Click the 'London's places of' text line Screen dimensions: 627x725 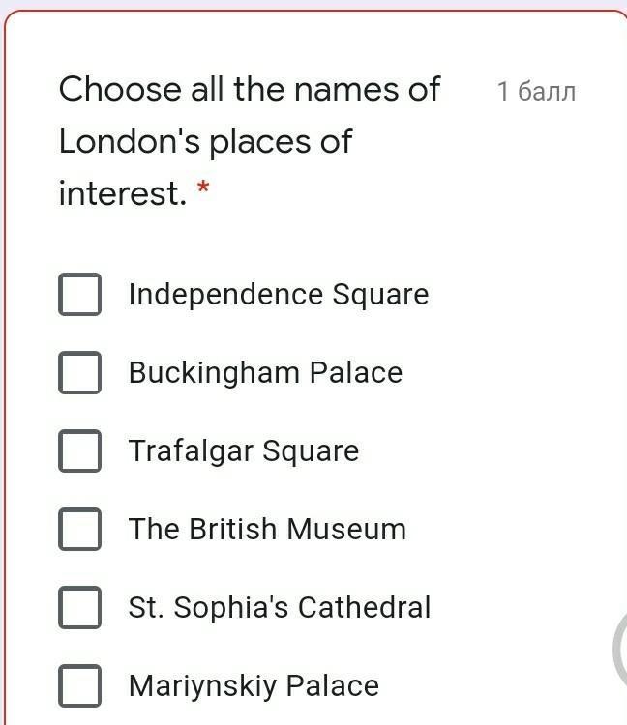pos(205,142)
